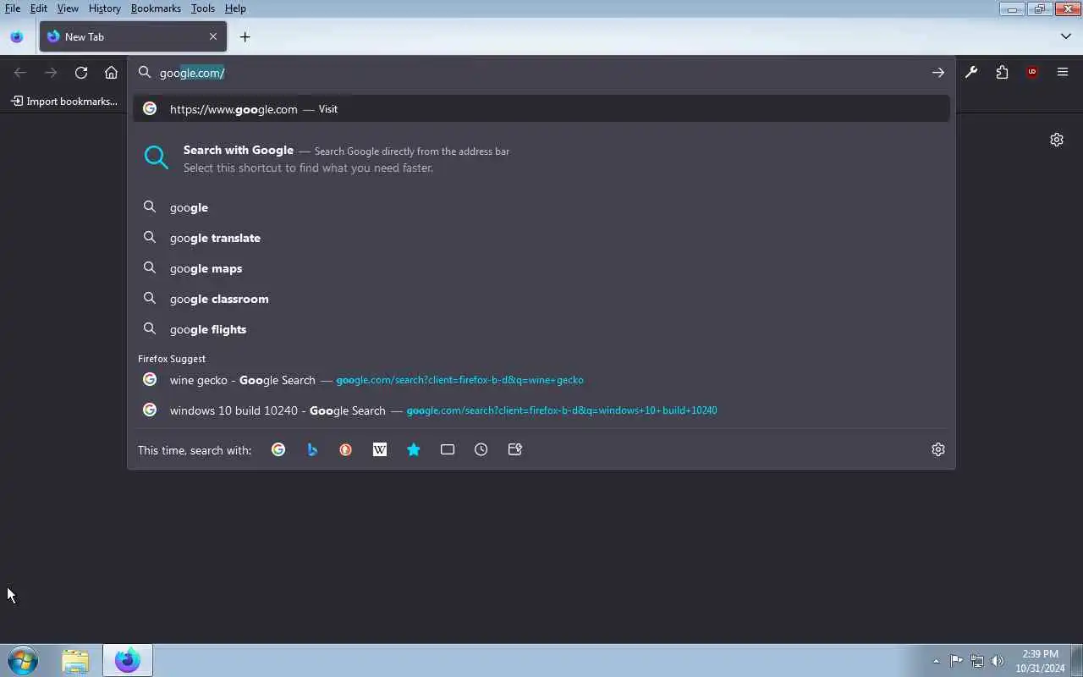The height and width of the screenshot is (677, 1083).
Task: Choose "google translate" suggestion
Action: coord(541,238)
